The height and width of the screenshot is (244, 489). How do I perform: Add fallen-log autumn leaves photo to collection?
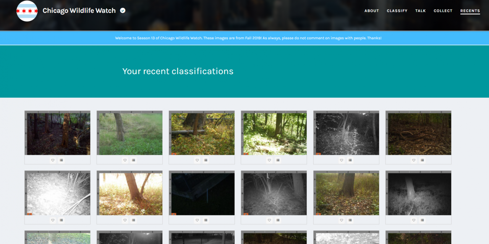206,160
